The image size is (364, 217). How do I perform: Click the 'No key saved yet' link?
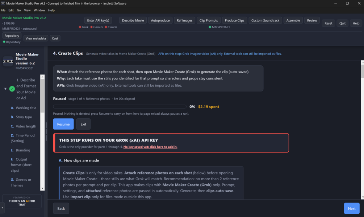point(150,147)
